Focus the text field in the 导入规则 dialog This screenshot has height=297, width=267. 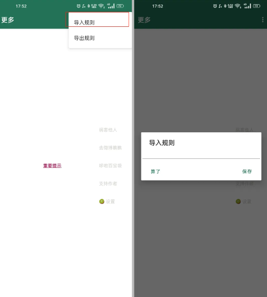click(201, 155)
